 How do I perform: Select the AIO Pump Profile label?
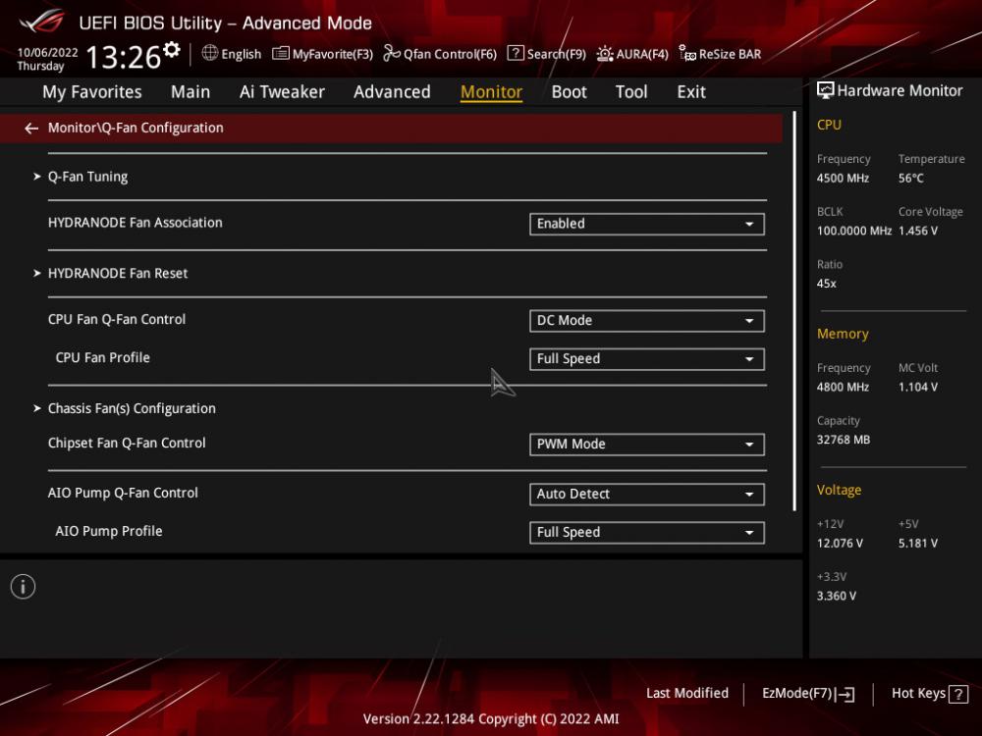[109, 531]
